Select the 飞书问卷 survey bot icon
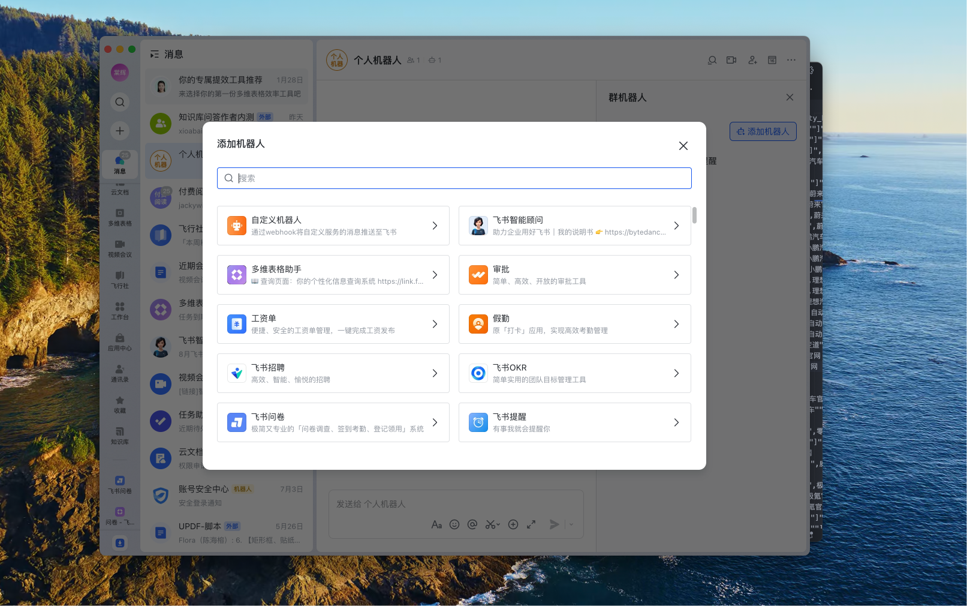Viewport: 967px width, 606px height. pos(237,422)
